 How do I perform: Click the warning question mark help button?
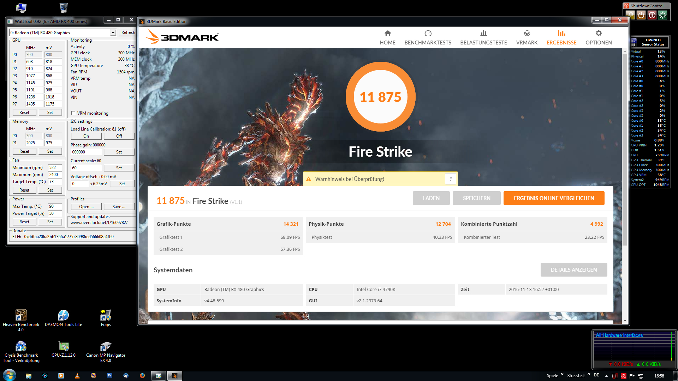click(x=450, y=179)
